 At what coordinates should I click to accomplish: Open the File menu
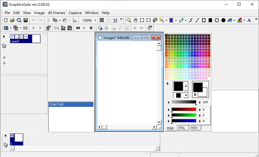point(7,13)
